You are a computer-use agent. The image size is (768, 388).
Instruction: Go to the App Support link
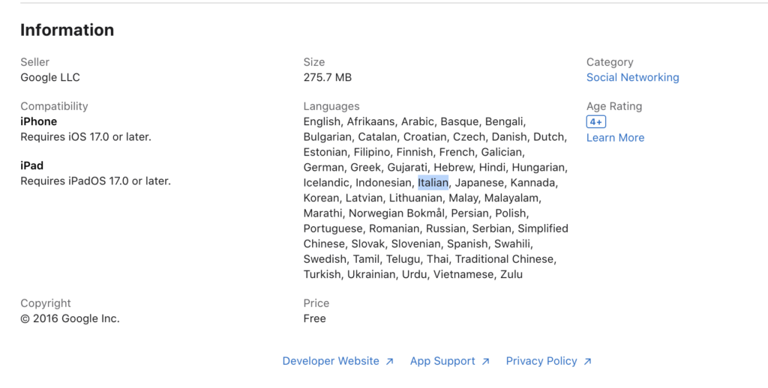[x=442, y=361]
